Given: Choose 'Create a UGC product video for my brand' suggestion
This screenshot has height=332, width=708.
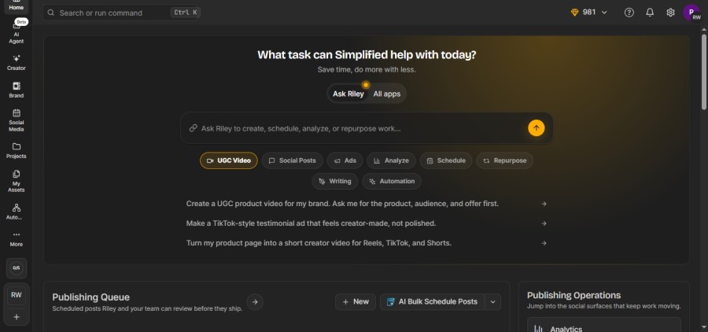Looking at the screenshot, I should coord(342,204).
